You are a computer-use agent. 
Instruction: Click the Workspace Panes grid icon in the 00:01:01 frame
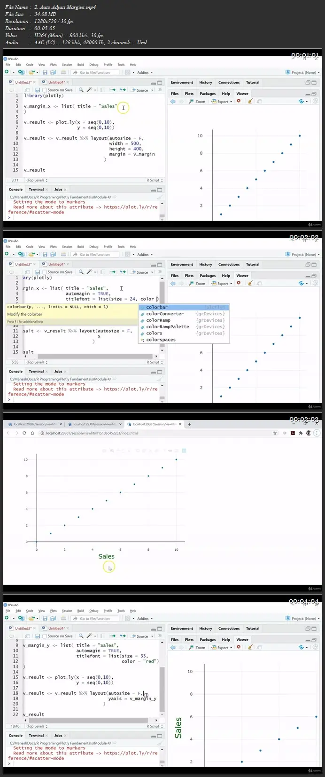click(127, 72)
